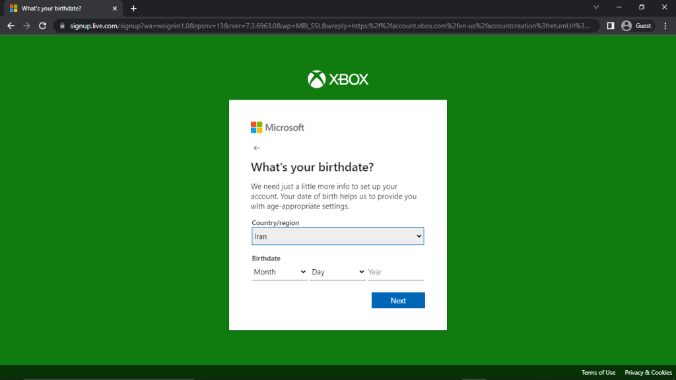The height and width of the screenshot is (380, 676).
Task: Open the Country/region dropdown showing Iran
Action: point(338,236)
